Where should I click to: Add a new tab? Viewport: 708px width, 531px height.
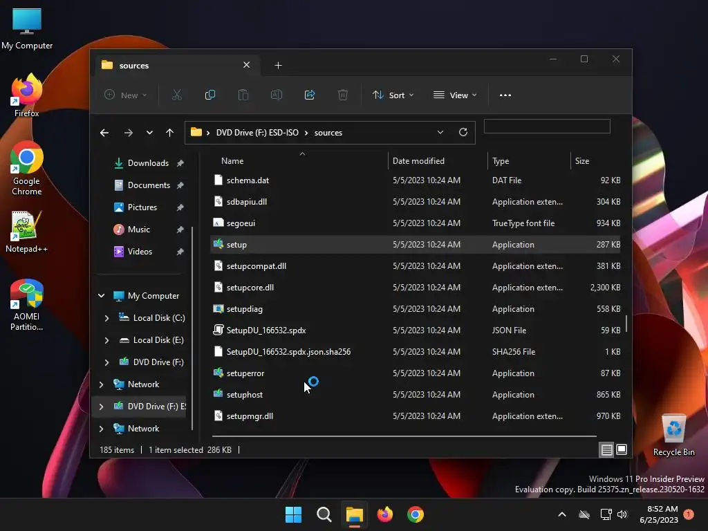click(x=278, y=66)
